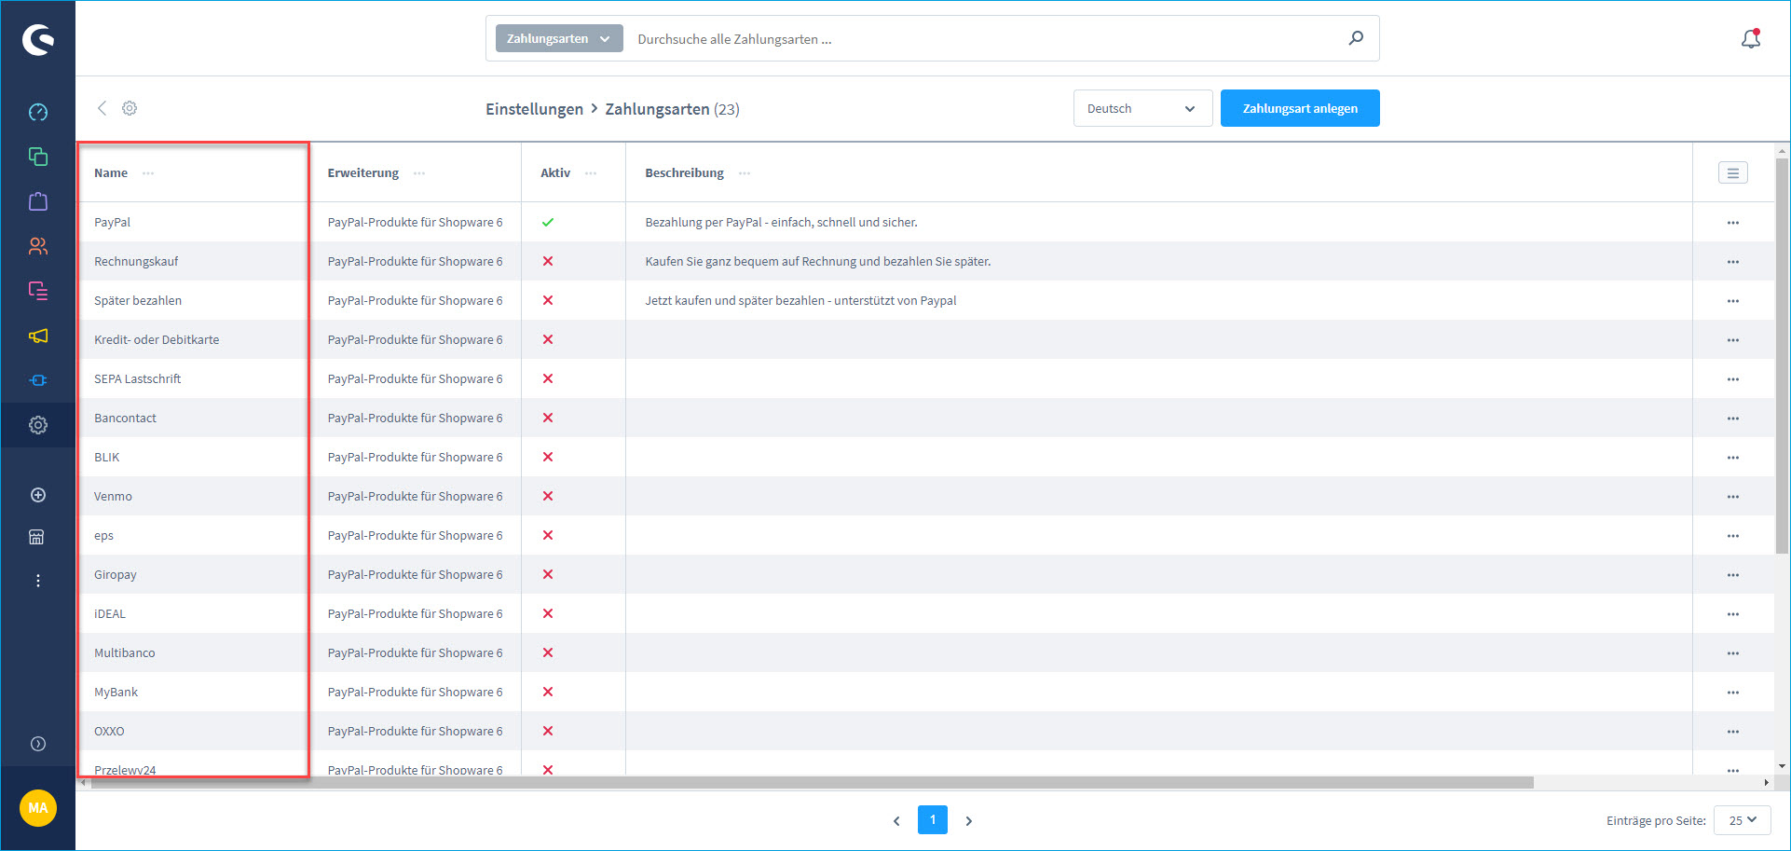Open row actions for Giropay

1733,575
